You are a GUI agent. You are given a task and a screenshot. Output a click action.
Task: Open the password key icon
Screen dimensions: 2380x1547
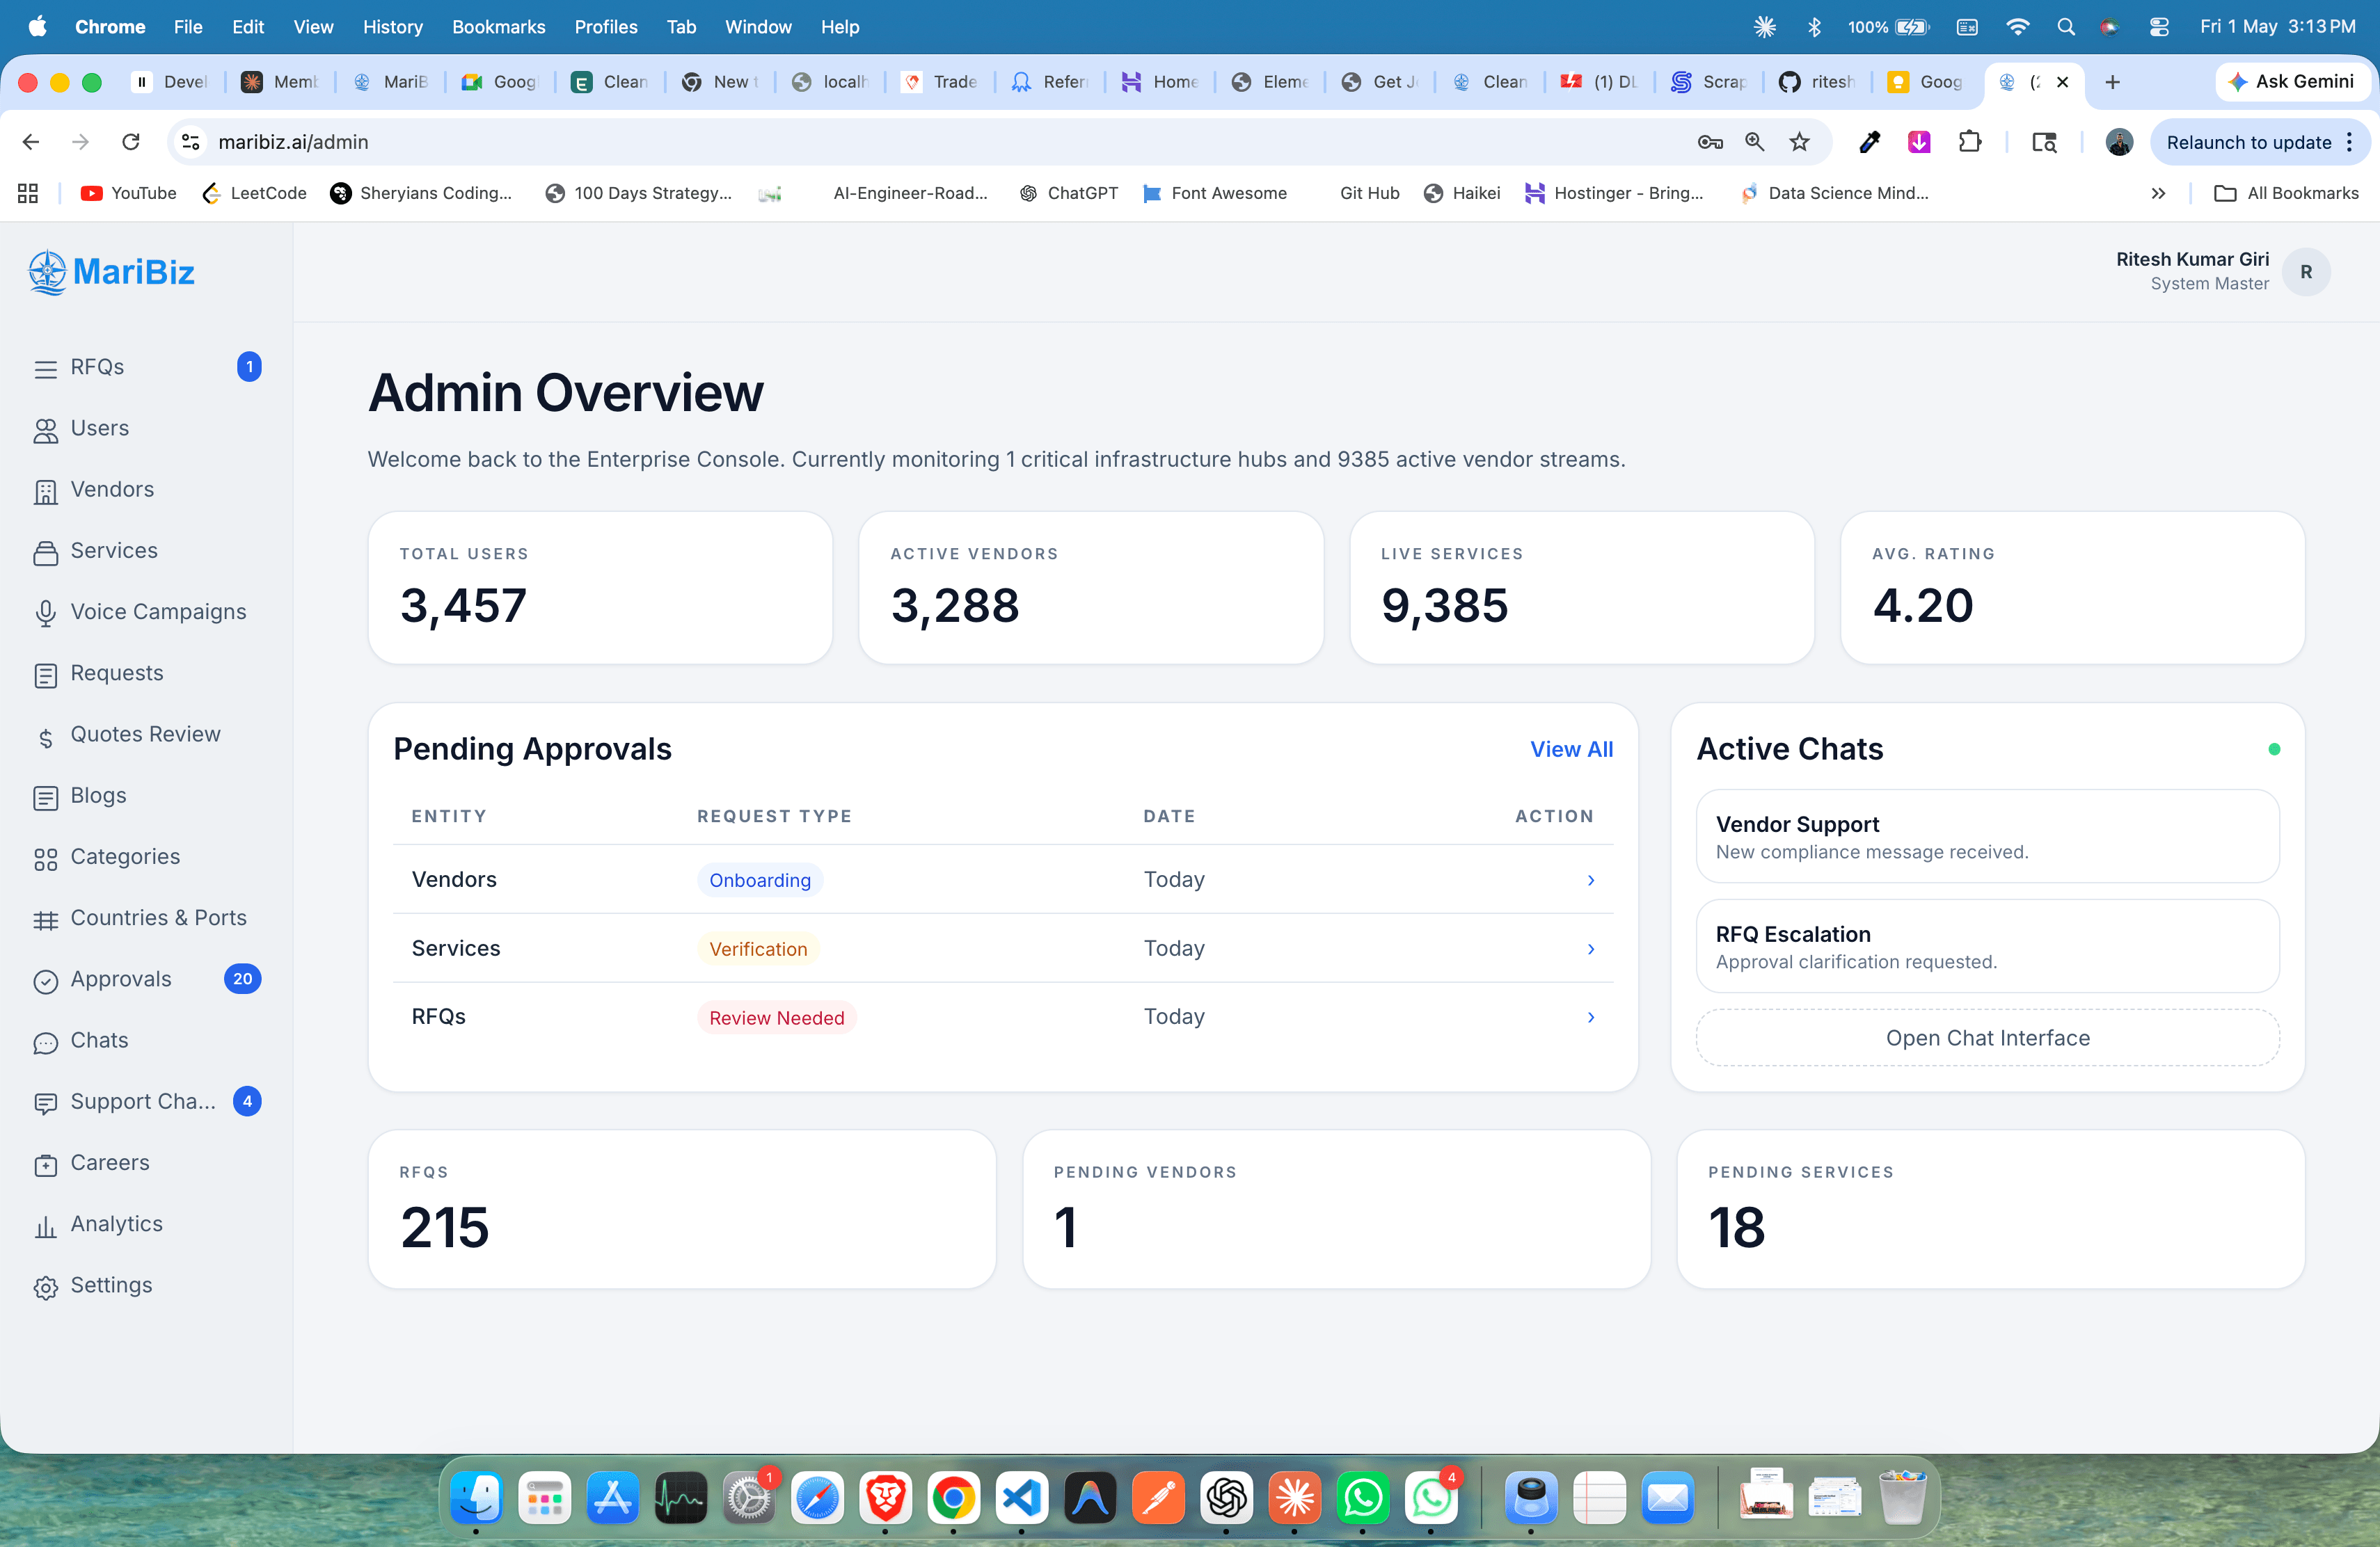pyautogui.click(x=1709, y=142)
